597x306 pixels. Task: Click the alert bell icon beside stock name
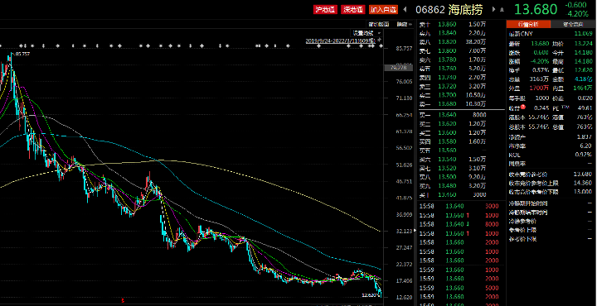click(x=502, y=9)
